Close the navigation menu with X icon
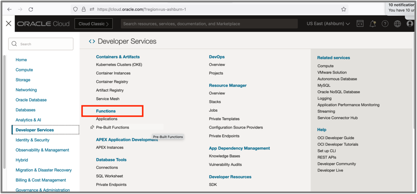The width and height of the screenshot is (417, 194). coord(9,23)
